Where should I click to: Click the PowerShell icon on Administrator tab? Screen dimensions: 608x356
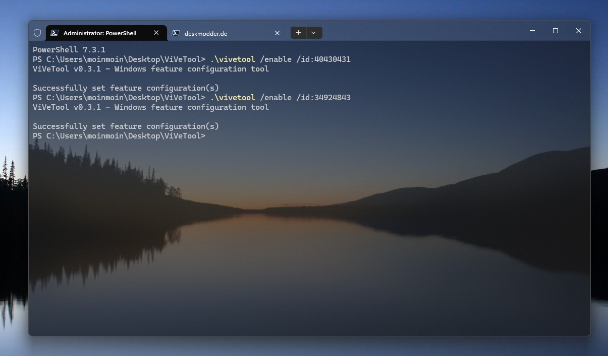[x=54, y=33]
